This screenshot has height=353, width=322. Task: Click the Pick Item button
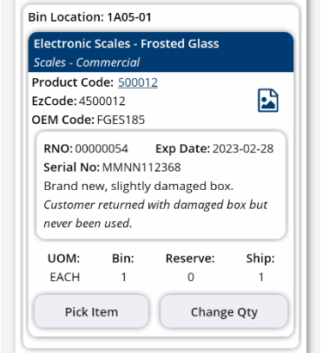91,311
